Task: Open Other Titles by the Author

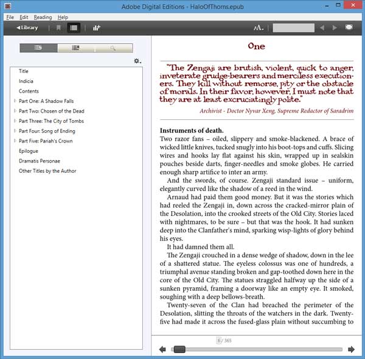Action: [x=47, y=171]
